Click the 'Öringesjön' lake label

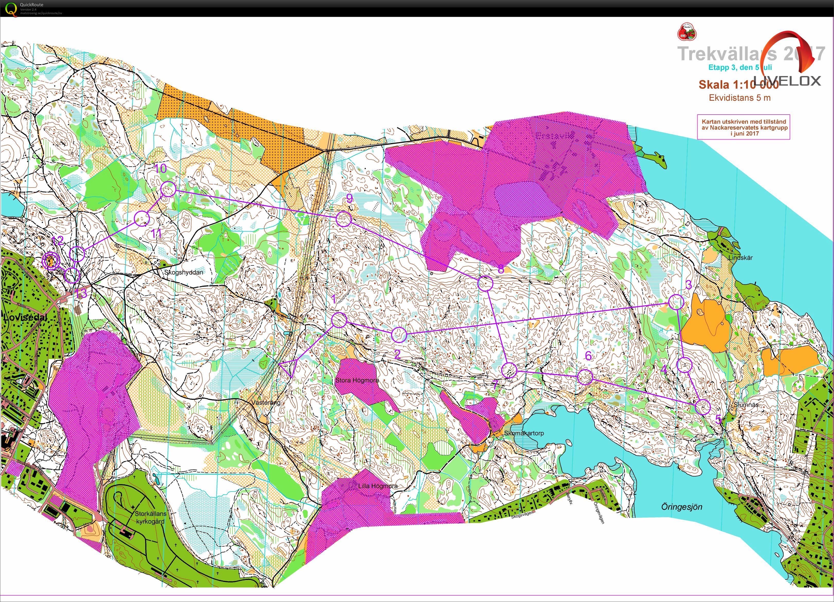[x=682, y=507]
